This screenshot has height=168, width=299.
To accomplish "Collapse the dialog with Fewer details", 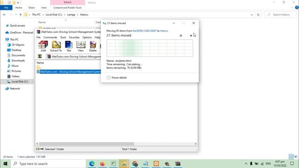I will point(116,77).
